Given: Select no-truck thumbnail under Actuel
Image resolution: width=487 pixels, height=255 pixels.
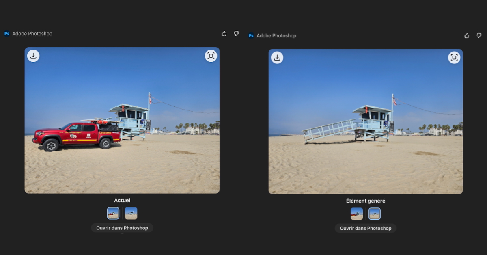Looking at the screenshot, I should (x=131, y=213).
